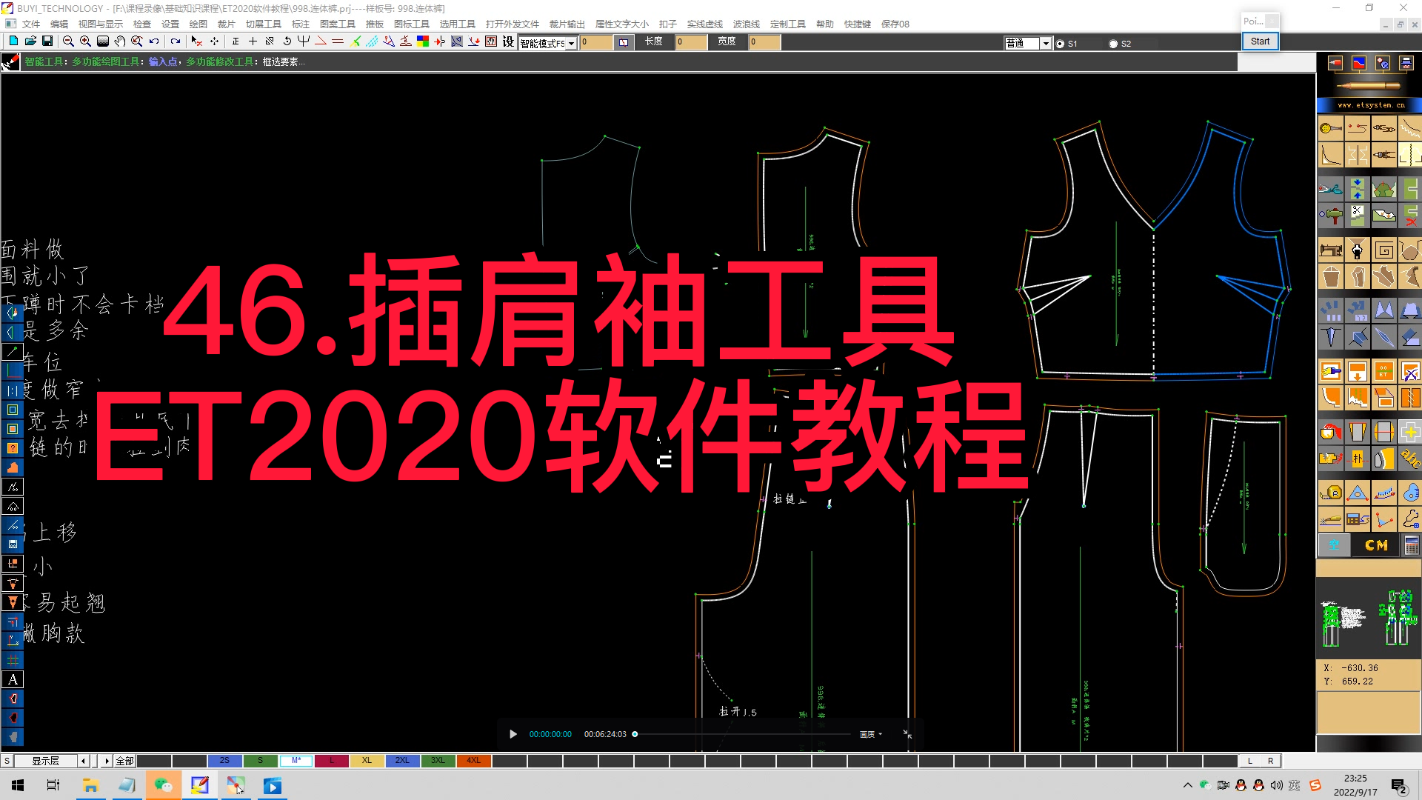Exit fullscreen in the video player
This screenshot has width=1422, height=800.
point(907,734)
